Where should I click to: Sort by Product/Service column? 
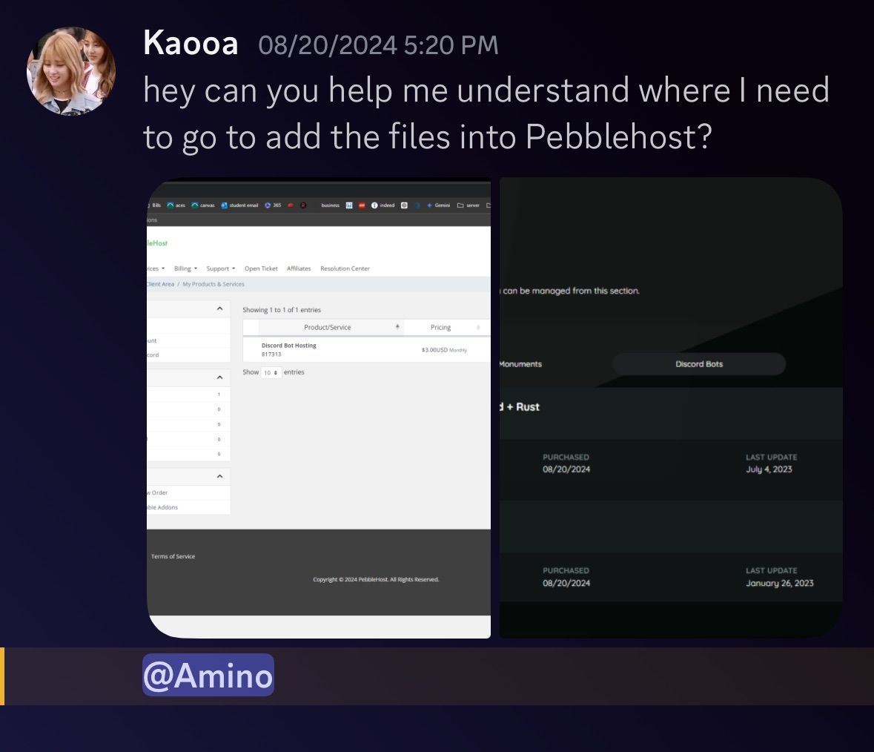tap(327, 327)
